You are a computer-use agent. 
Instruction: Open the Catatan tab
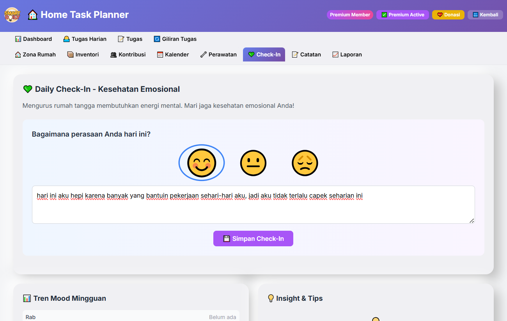307,54
